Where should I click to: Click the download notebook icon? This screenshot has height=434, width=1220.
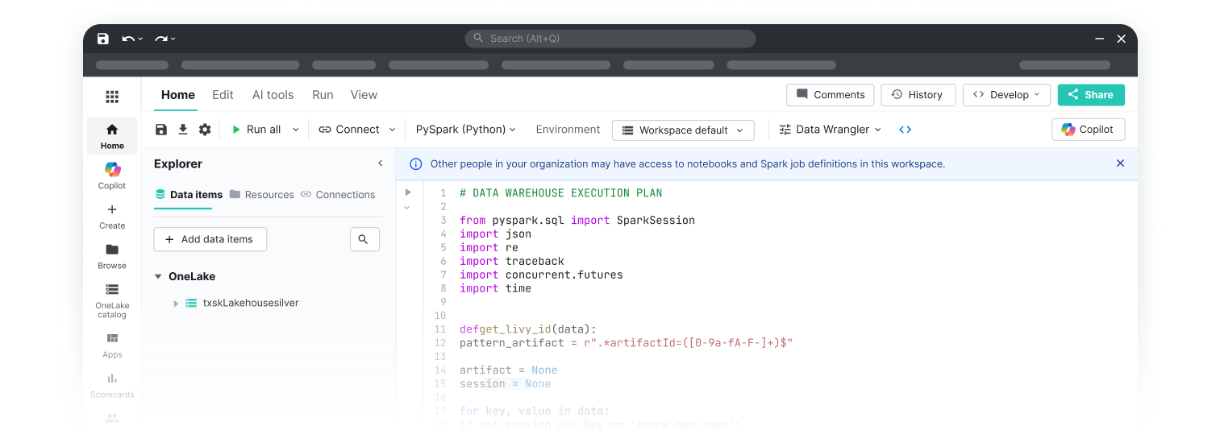click(183, 130)
